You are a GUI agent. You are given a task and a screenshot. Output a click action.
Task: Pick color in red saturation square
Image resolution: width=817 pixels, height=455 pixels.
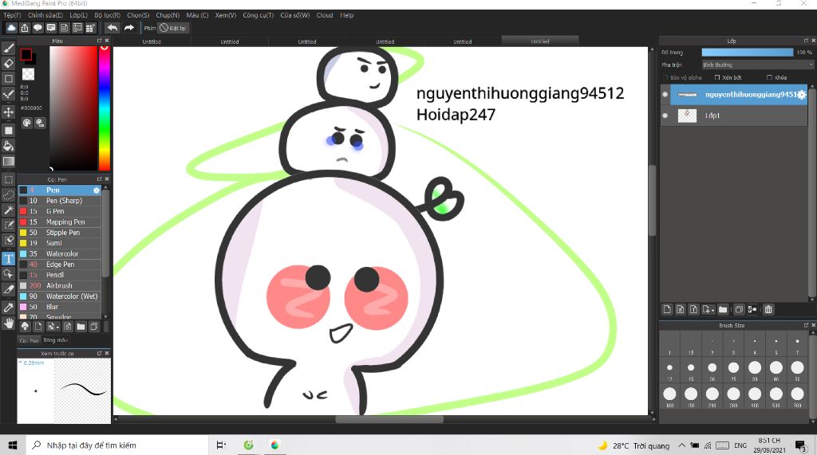[x=73, y=108]
